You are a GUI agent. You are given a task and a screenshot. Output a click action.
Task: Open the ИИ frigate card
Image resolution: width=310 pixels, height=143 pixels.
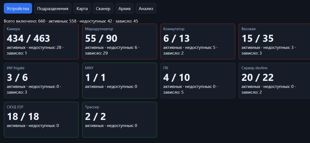click(41, 81)
